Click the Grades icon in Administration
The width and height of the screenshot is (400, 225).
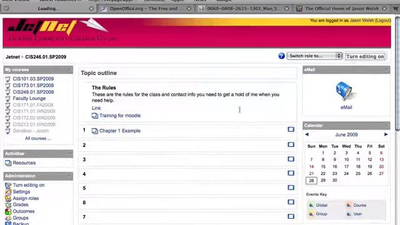8,204
